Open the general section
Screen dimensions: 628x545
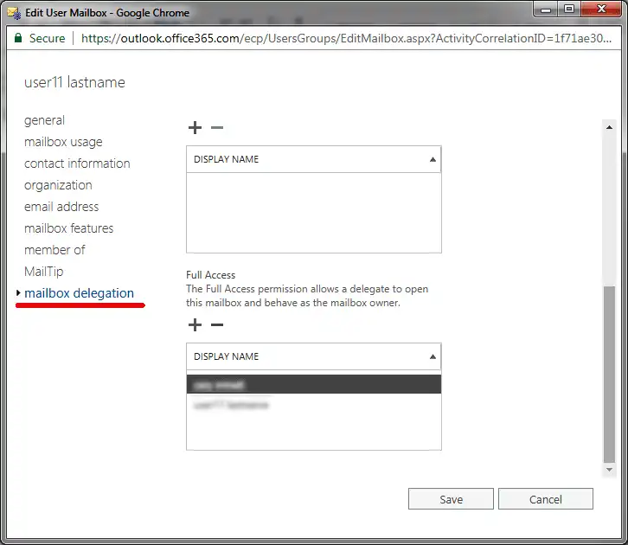[44, 120]
